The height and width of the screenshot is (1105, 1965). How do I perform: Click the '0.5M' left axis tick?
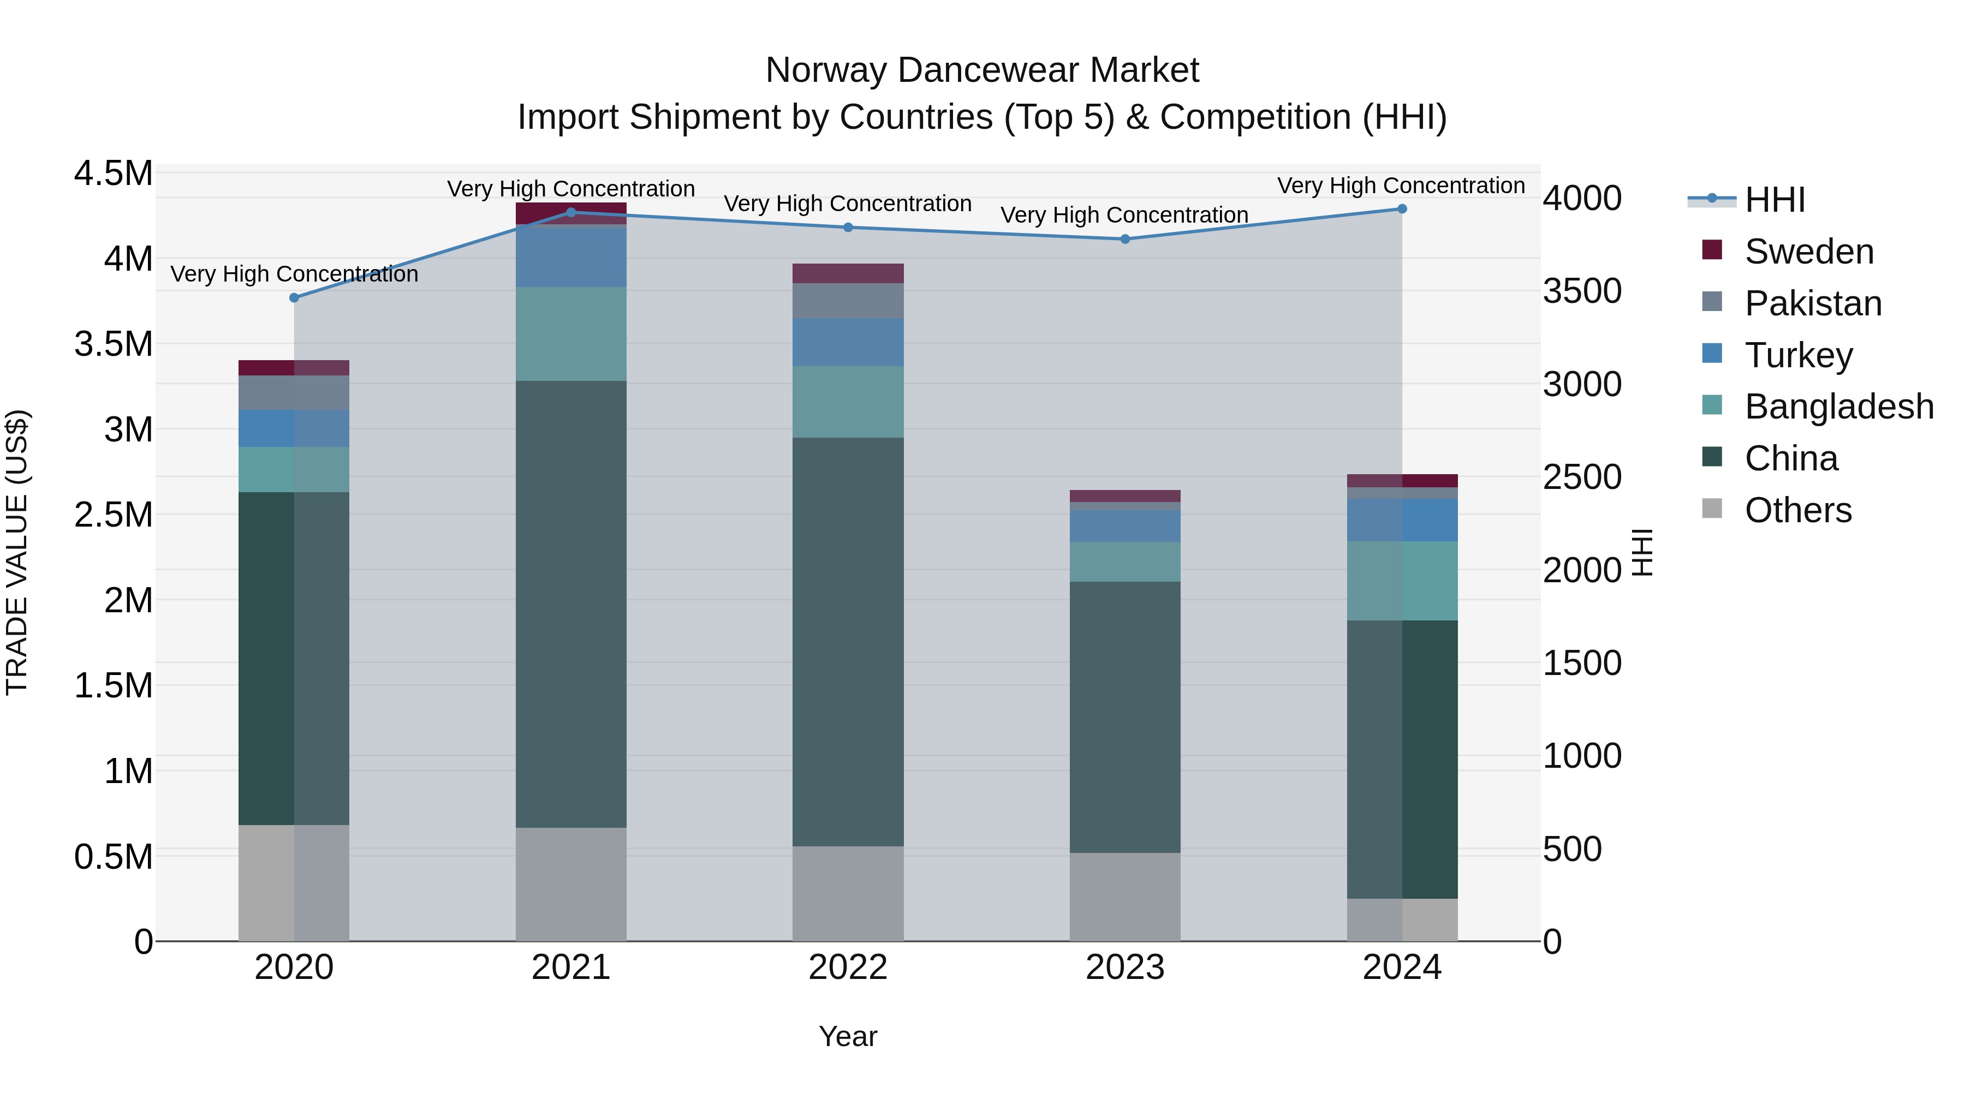pos(113,856)
